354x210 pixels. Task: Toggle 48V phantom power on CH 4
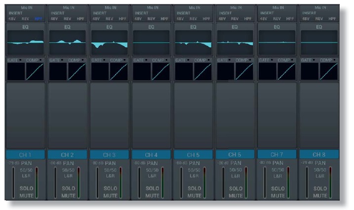coord(138,19)
